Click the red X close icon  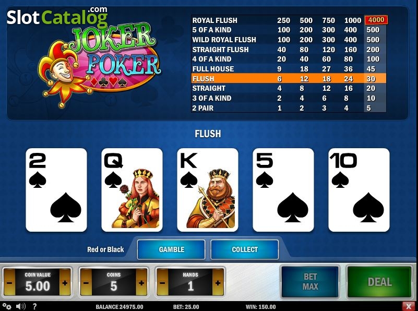(x=408, y=306)
